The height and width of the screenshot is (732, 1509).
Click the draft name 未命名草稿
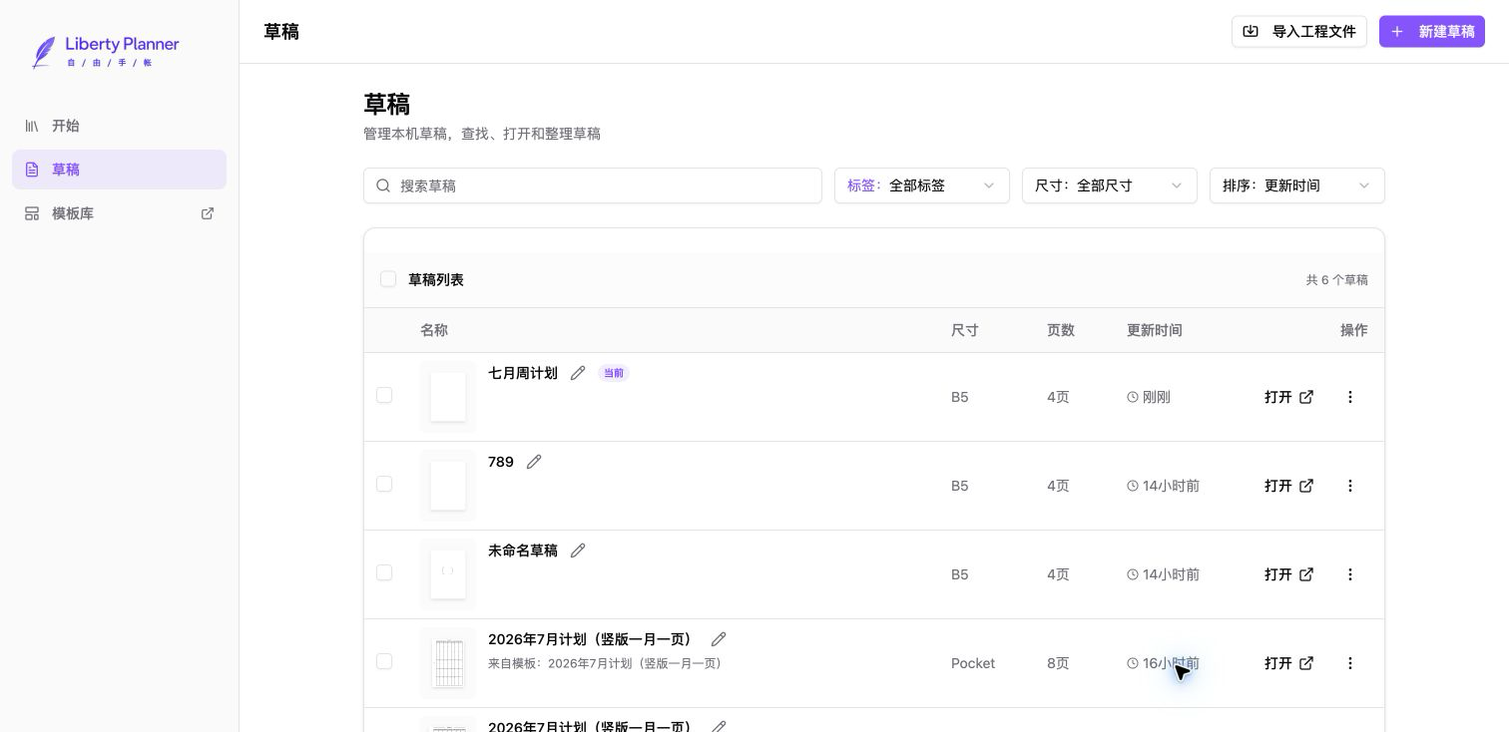[523, 550]
